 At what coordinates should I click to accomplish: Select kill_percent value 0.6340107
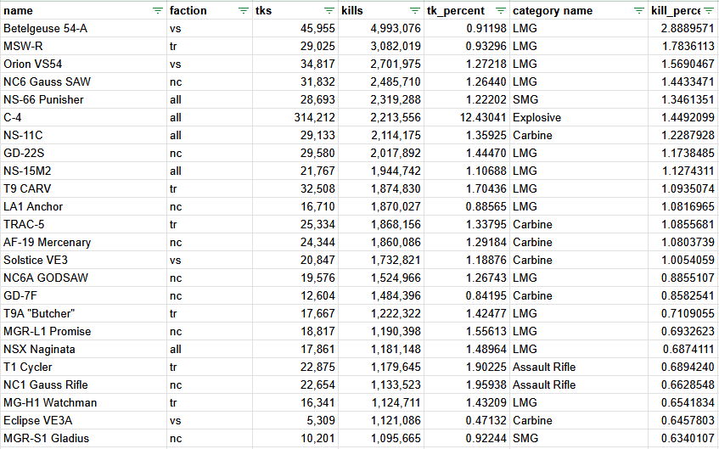[x=683, y=439]
